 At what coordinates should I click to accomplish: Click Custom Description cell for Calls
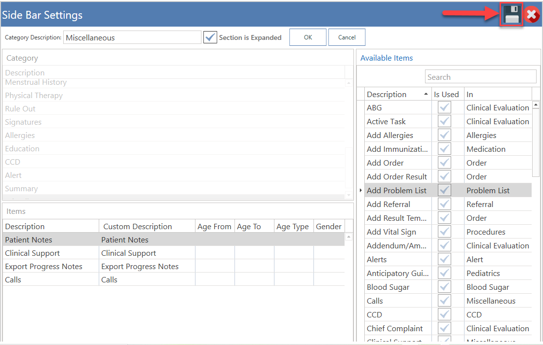pyautogui.click(x=147, y=279)
